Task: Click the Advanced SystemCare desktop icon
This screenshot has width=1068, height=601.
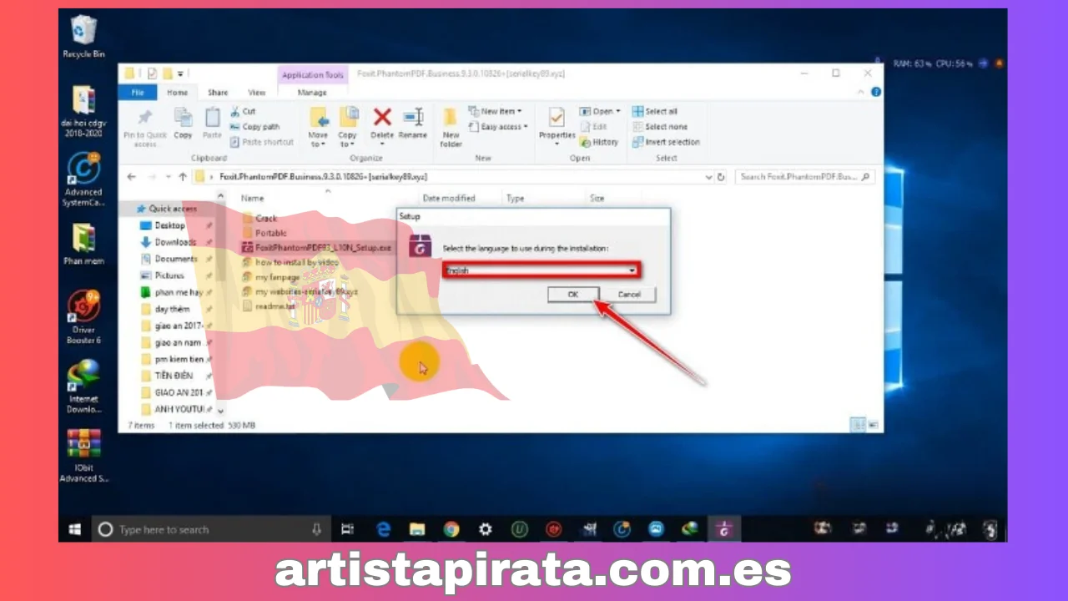Action: (x=83, y=178)
